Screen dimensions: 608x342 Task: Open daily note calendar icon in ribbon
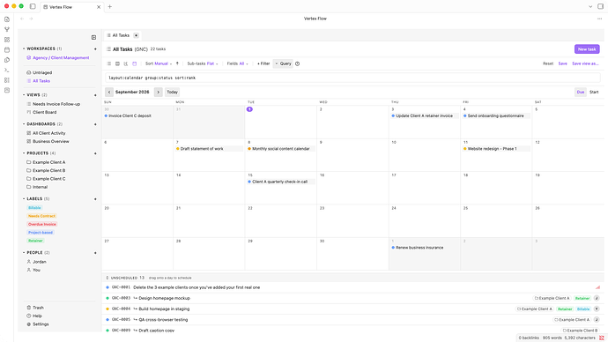7,49
